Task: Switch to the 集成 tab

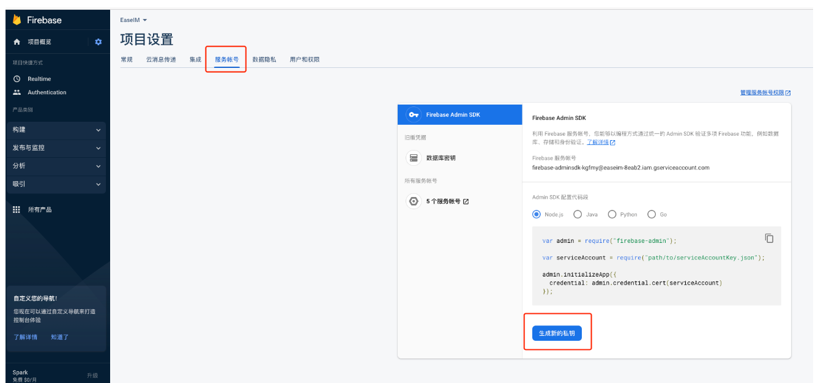Action: [195, 59]
